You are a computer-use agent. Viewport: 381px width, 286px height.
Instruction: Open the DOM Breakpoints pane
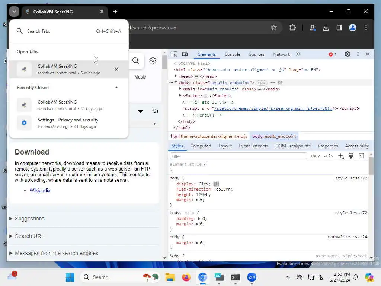pos(293,146)
